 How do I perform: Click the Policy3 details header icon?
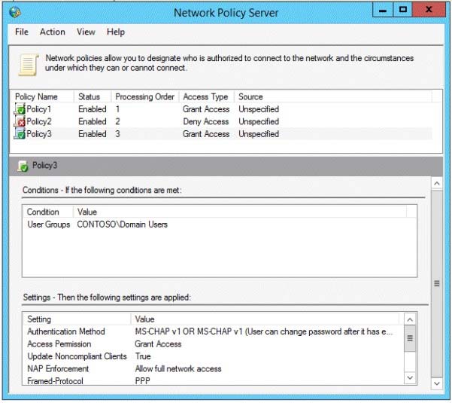pos(23,166)
